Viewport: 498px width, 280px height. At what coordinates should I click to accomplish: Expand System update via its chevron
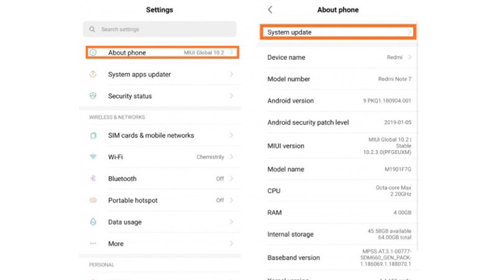pyautogui.click(x=410, y=32)
